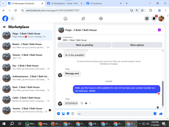
Task: Click the chat scrollbar thumb
Action: [x=163, y=93]
